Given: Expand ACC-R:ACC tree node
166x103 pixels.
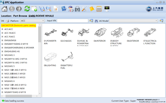Looking at the screenshot, I should point(2,37).
